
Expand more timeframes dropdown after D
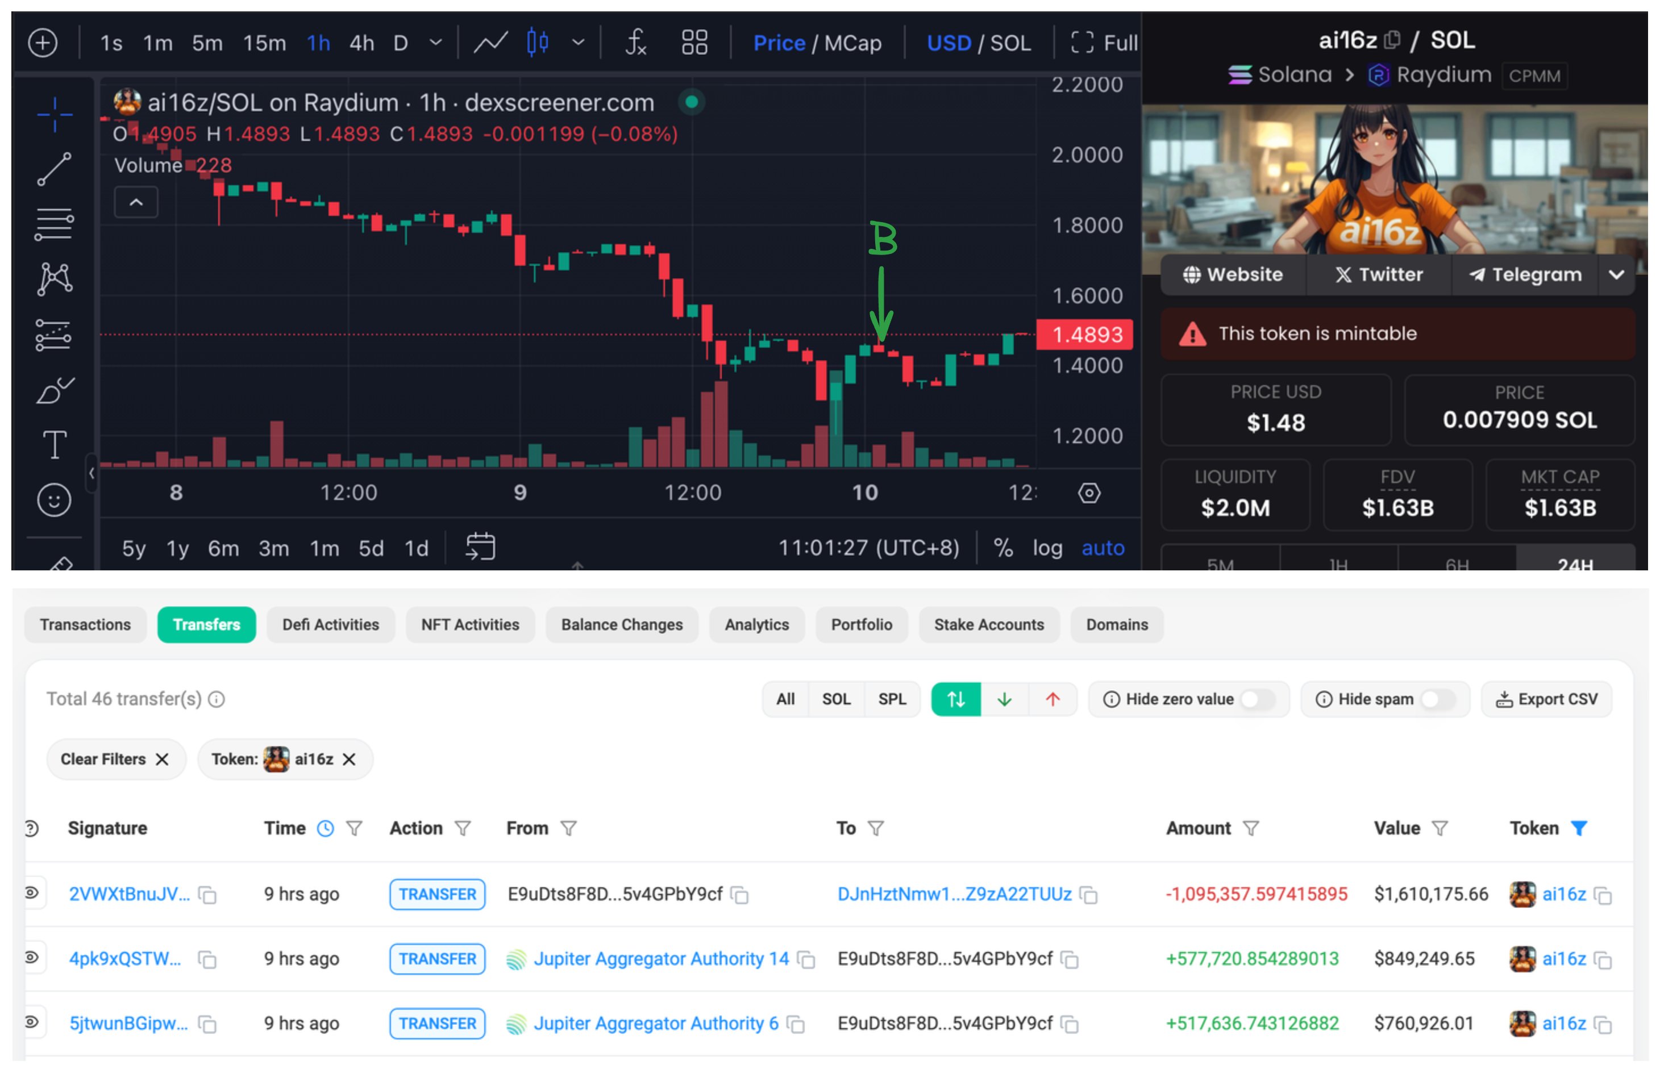(436, 43)
